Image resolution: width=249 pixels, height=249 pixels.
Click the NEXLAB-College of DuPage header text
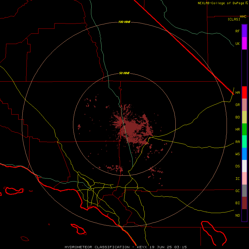click(221, 3)
